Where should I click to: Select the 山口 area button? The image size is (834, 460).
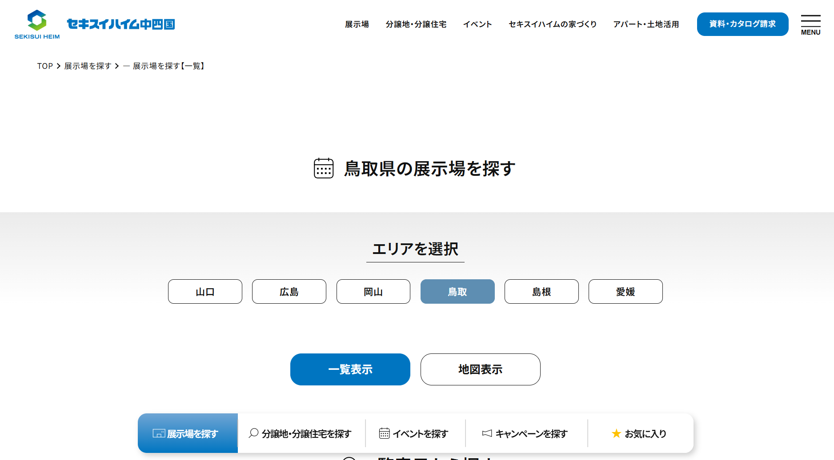[205, 292]
